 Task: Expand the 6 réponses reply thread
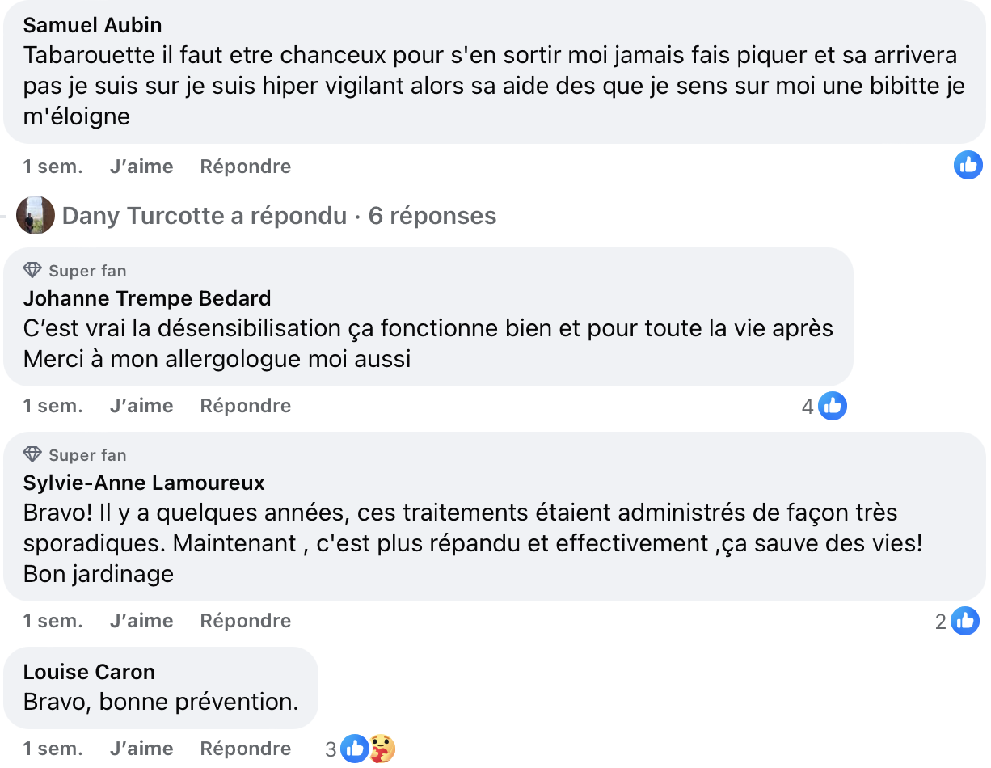point(432,215)
